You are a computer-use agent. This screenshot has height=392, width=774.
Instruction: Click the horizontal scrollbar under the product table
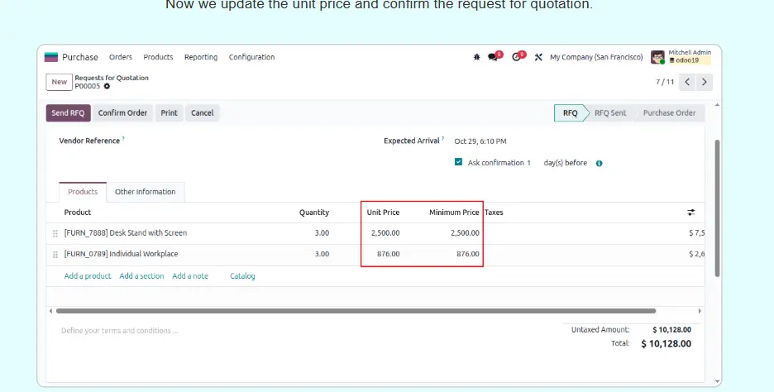coord(356,311)
